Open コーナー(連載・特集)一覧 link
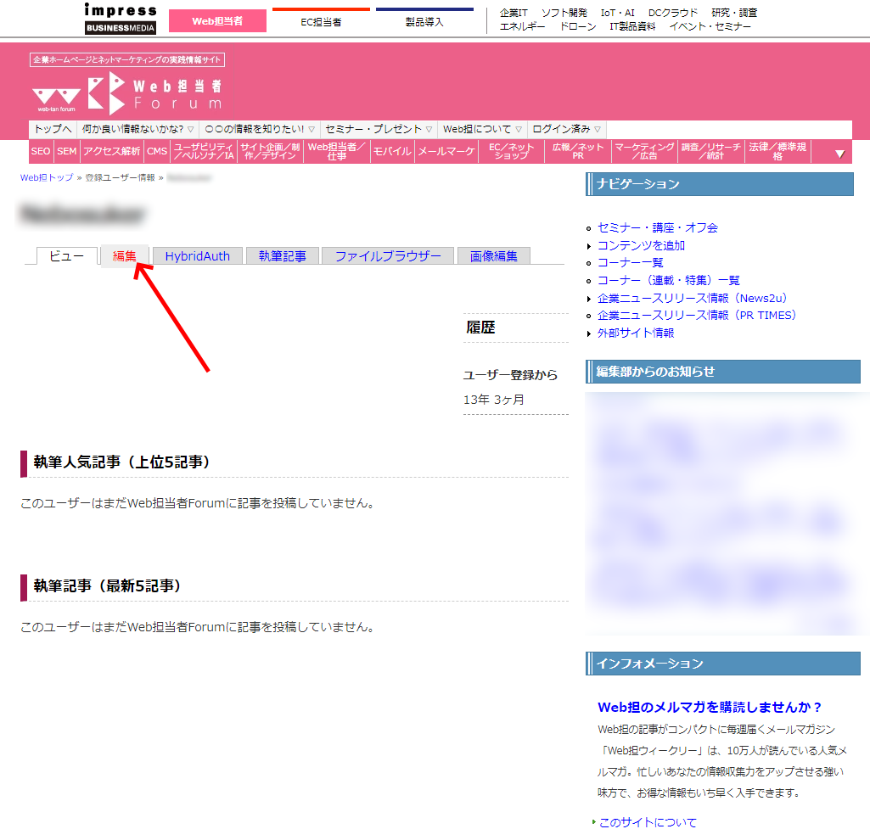Viewport: 870px width, 829px height. point(669,281)
